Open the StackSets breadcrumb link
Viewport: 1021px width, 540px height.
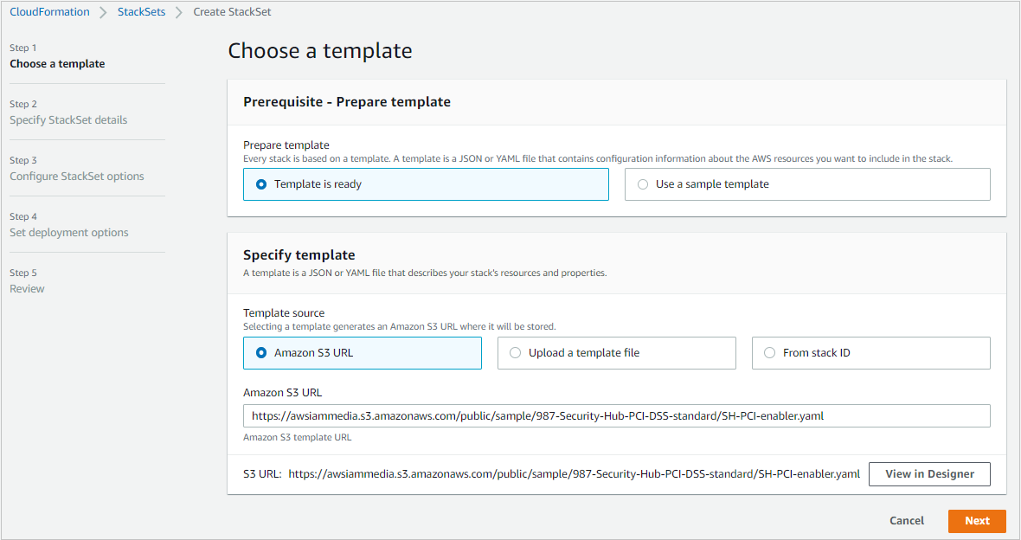(141, 11)
